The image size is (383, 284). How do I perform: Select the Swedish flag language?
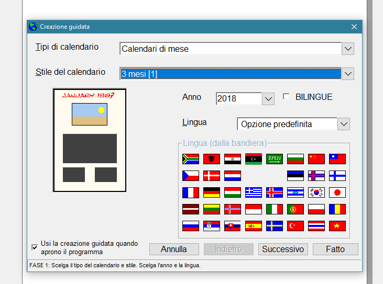tap(275, 226)
